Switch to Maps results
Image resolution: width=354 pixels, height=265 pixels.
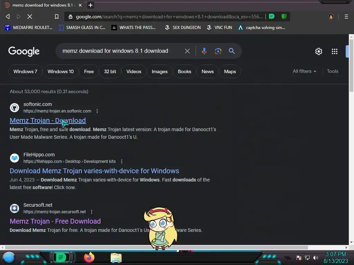pos(230,71)
